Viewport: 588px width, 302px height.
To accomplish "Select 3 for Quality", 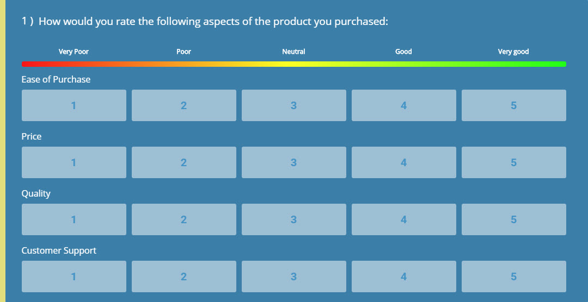I will coord(293,219).
